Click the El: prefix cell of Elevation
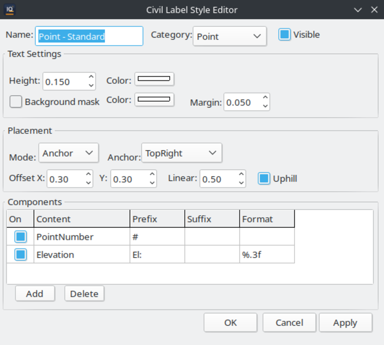The height and width of the screenshot is (345, 384). pyautogui.click(x=157, y=255)
